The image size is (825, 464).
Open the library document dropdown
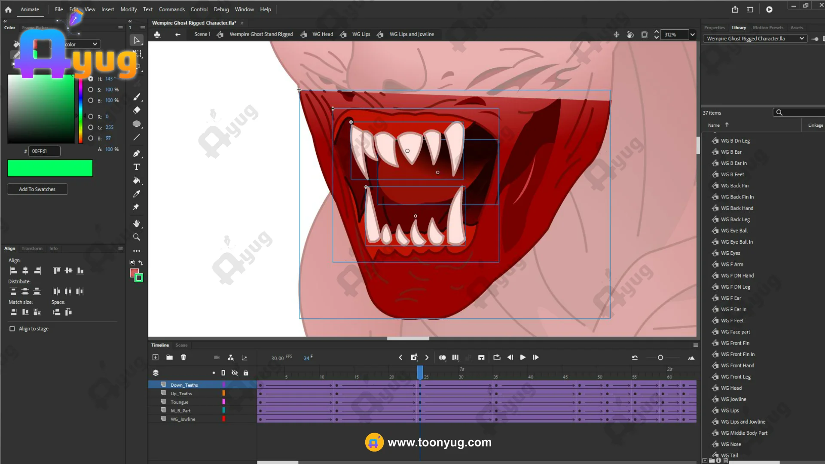[x=801, y=39]
